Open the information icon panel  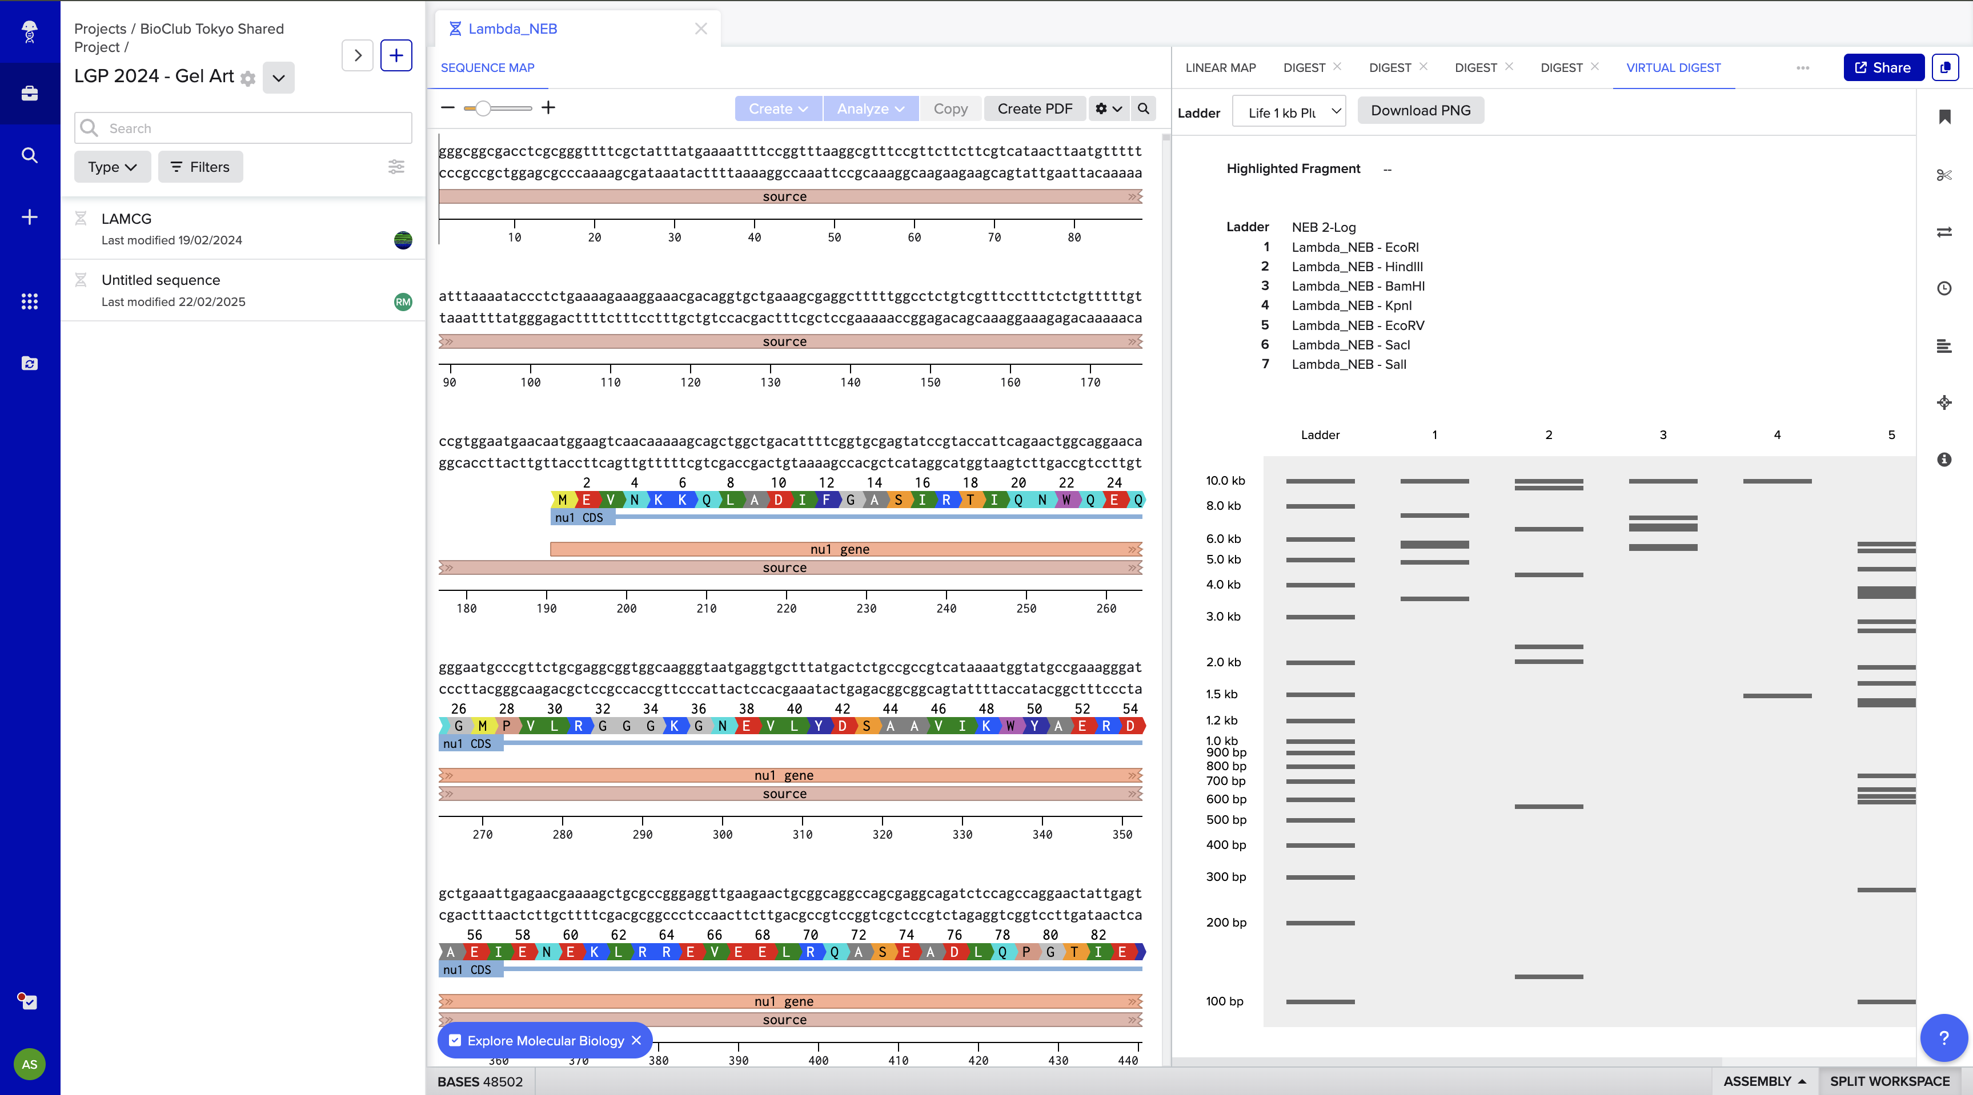coord(1944,460)
